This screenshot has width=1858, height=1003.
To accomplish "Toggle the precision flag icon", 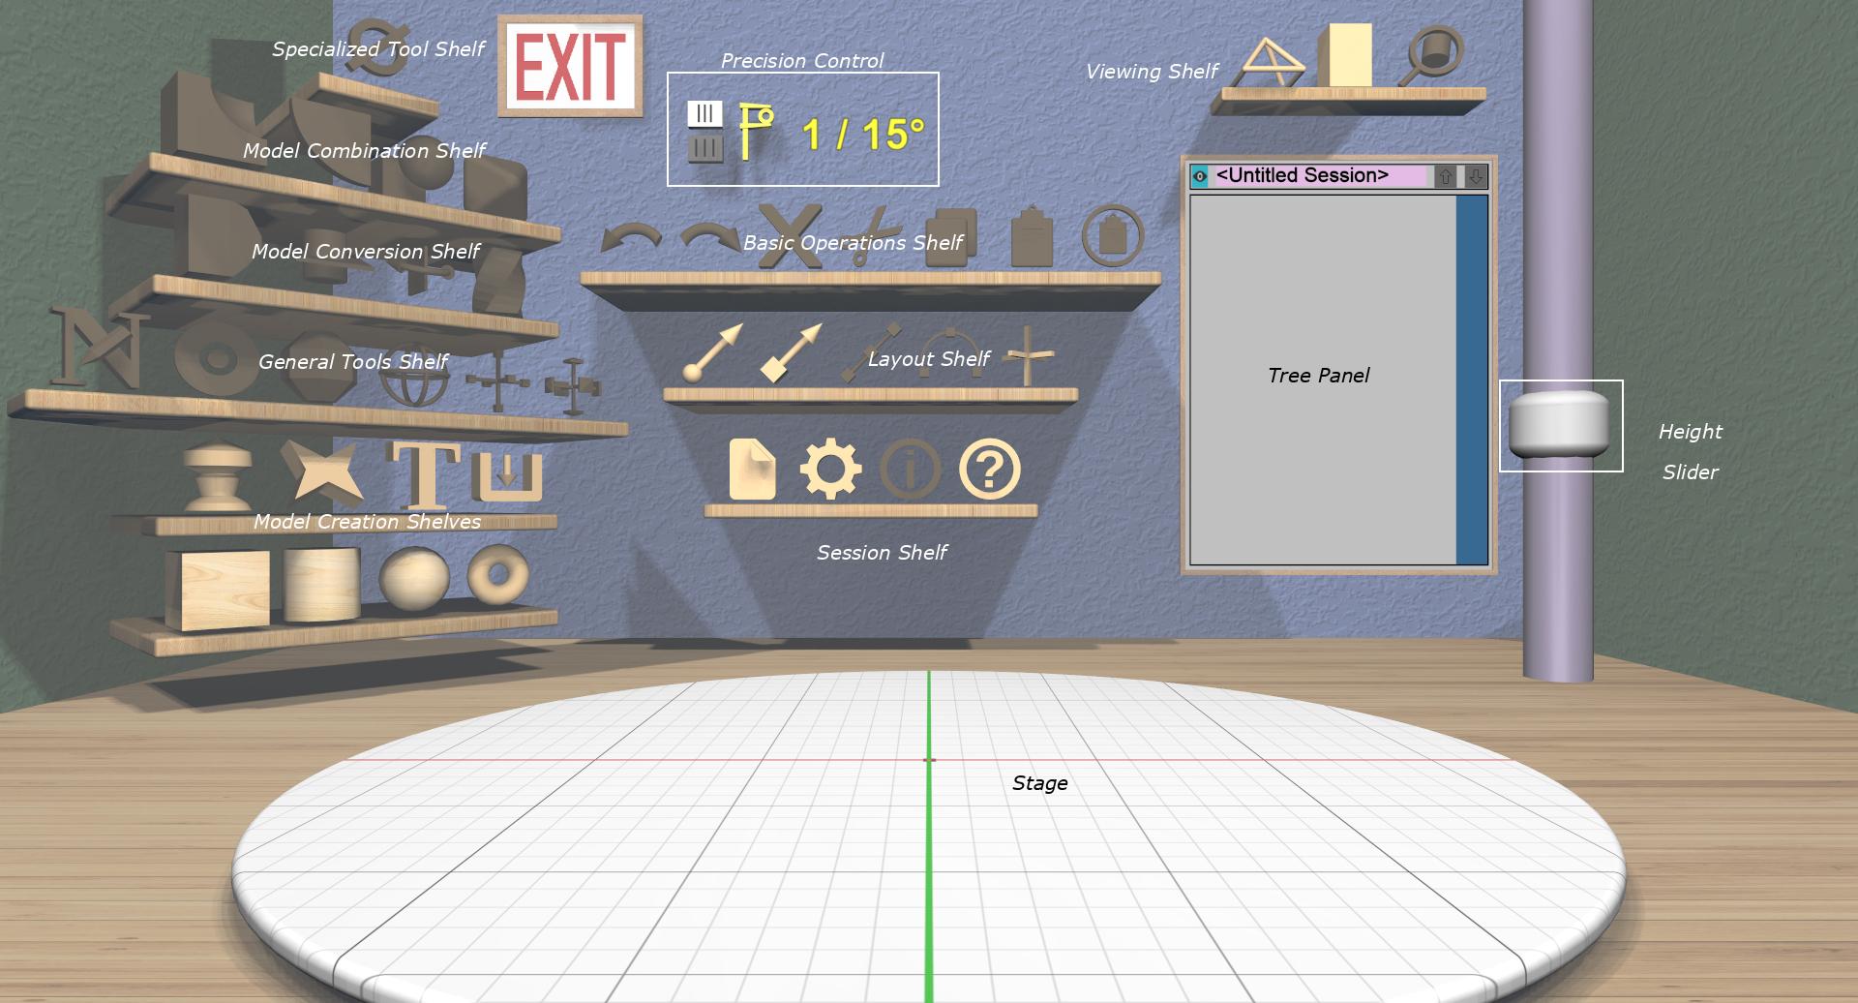I will coord(755,131).
